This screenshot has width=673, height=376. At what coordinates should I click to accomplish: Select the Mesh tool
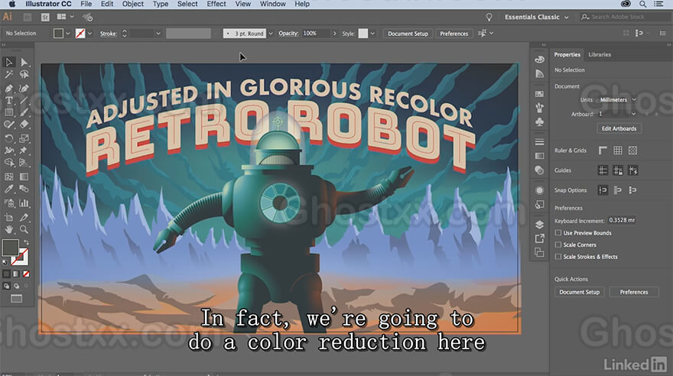tap(8, 177)
